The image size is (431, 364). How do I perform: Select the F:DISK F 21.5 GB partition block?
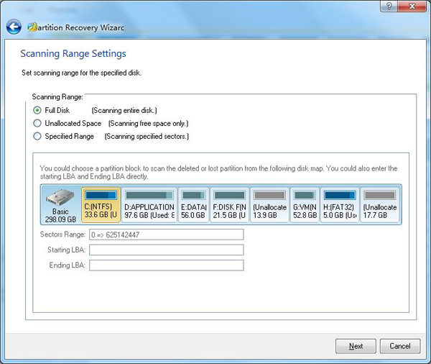pos(230,205)
